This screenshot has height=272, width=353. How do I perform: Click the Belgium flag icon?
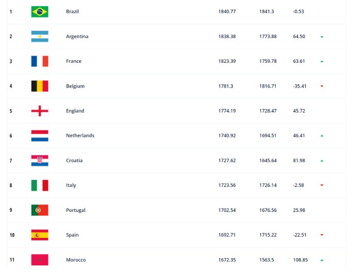coord(40,86)
